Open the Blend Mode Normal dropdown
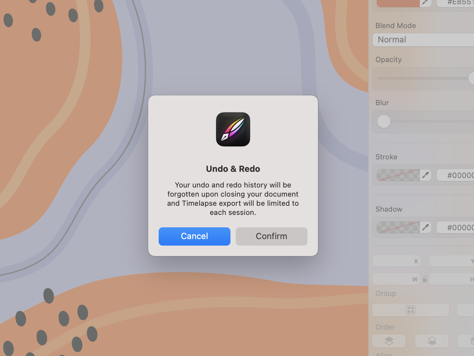 click(423, 40)
